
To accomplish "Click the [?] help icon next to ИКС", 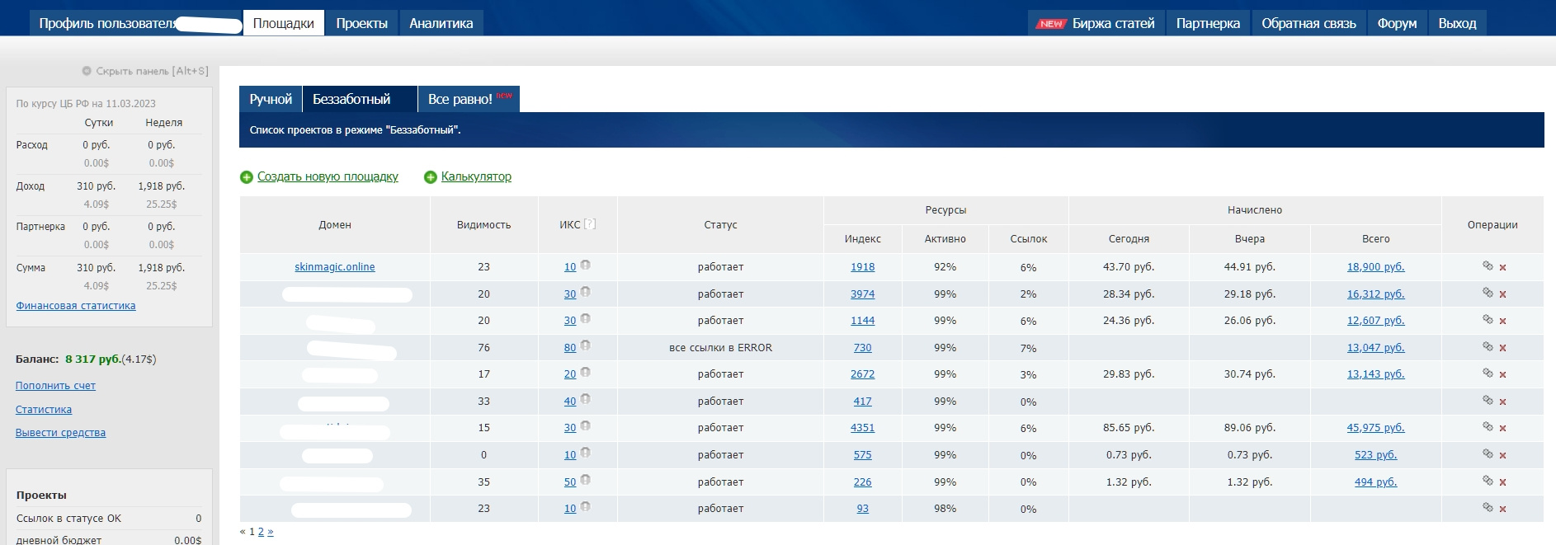I will pyautogui.click(x=590, y=224).
